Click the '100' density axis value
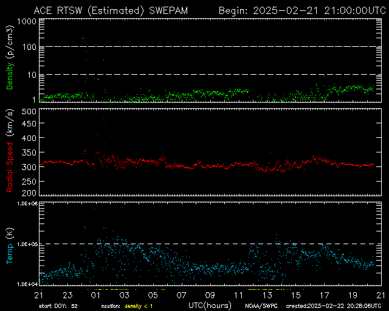 point(29,47)
